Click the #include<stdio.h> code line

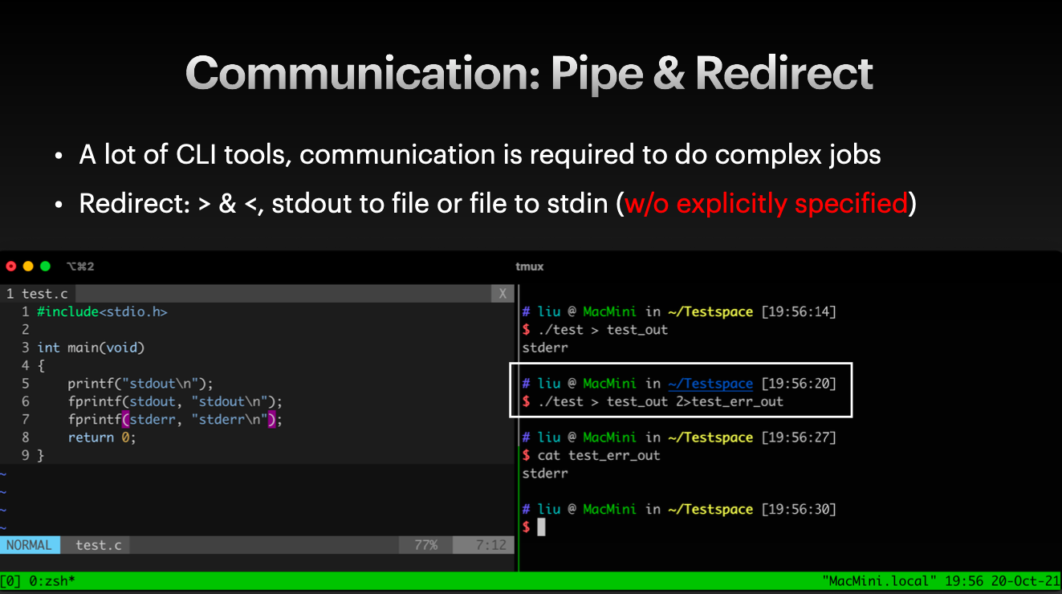pyautogui.click(x=102, y=311)
